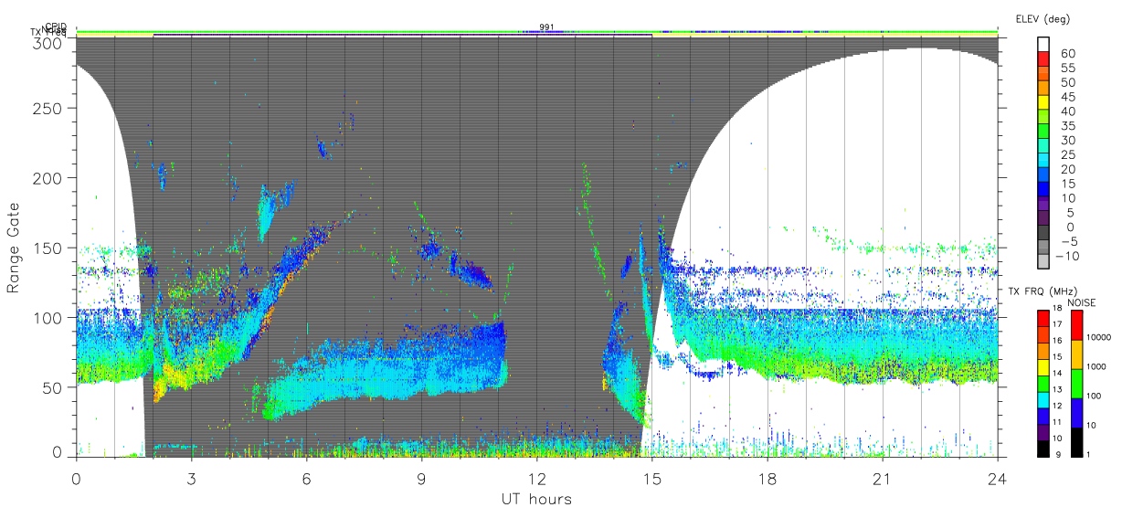The width and height of the screenshot is (1122, 518).
Task: Click the '150' tick label on Range Gate axis
Action: click(49, 248)
